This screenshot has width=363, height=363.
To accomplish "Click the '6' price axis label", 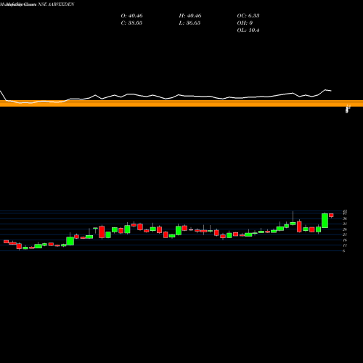I will click(343, 250).
